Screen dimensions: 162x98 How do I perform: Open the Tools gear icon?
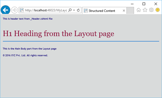[151, 10]
